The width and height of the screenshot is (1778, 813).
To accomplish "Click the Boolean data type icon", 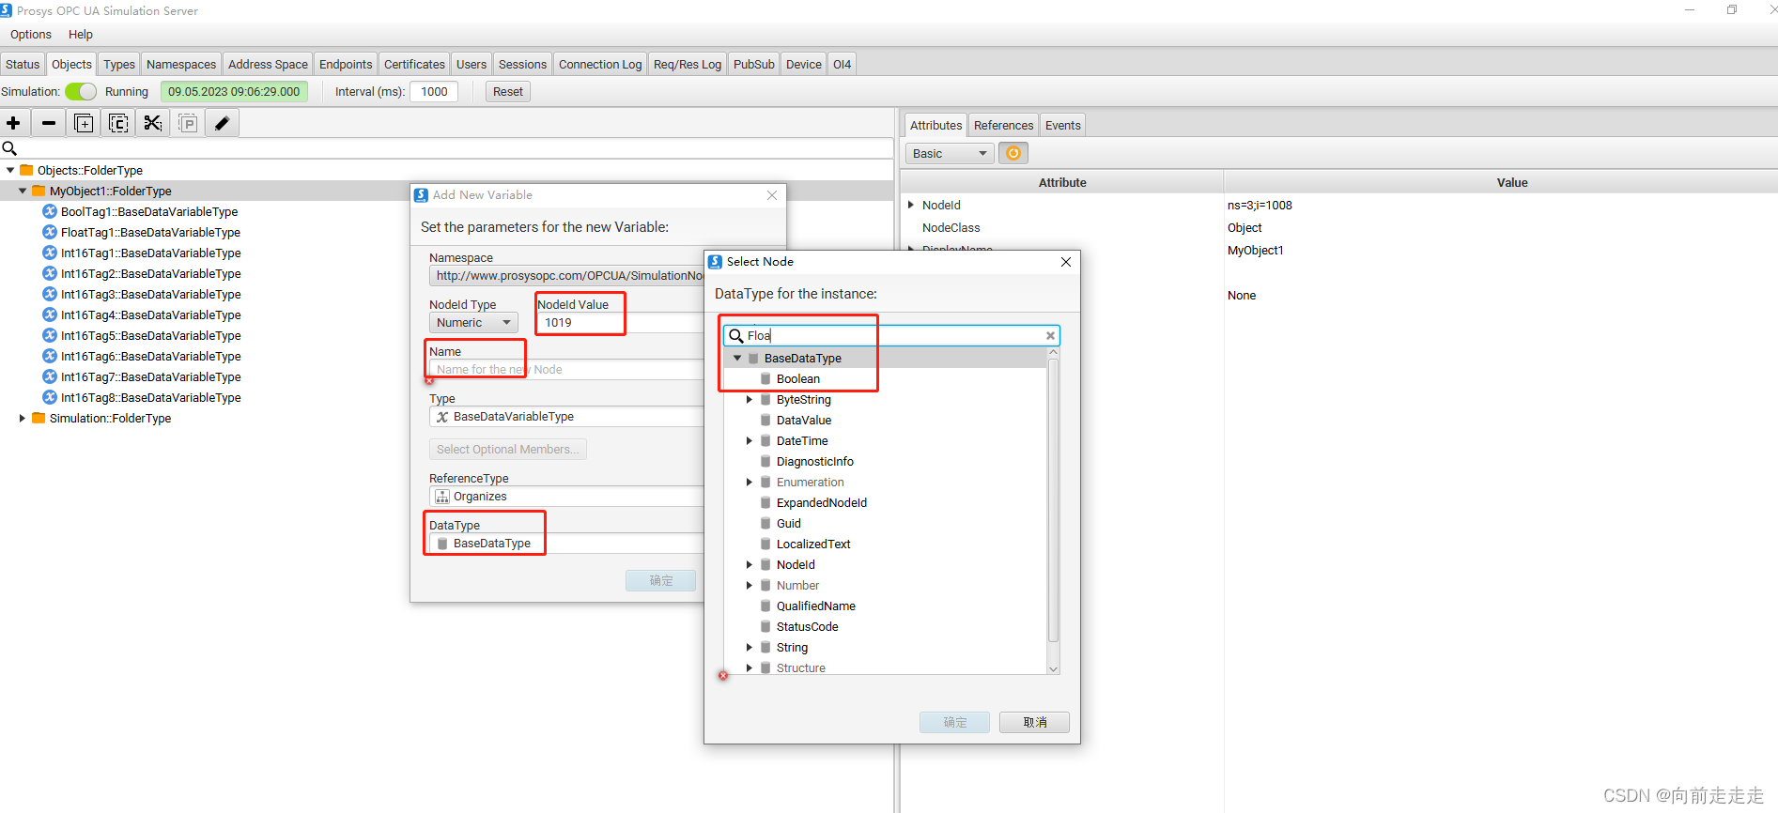I will pyautogui.click(x=765, y=379).
